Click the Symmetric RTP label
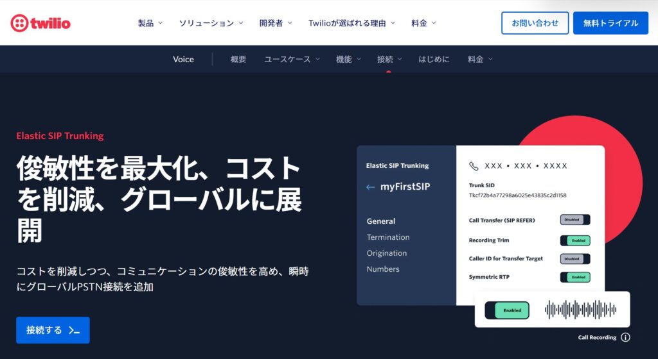 (489, 277)
